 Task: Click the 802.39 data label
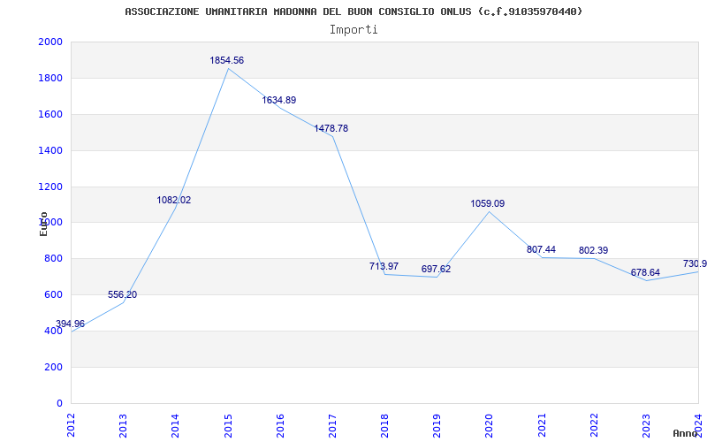tap(593, 250)
